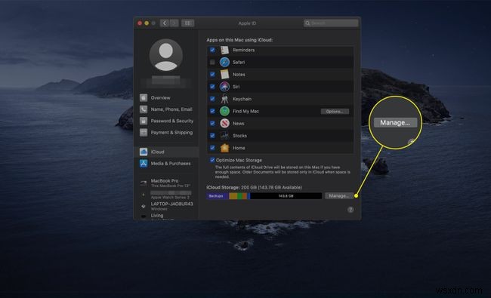Viewport: 491px width, 298px height.
Task: Click the News app icon
Action: pos(224,123)
